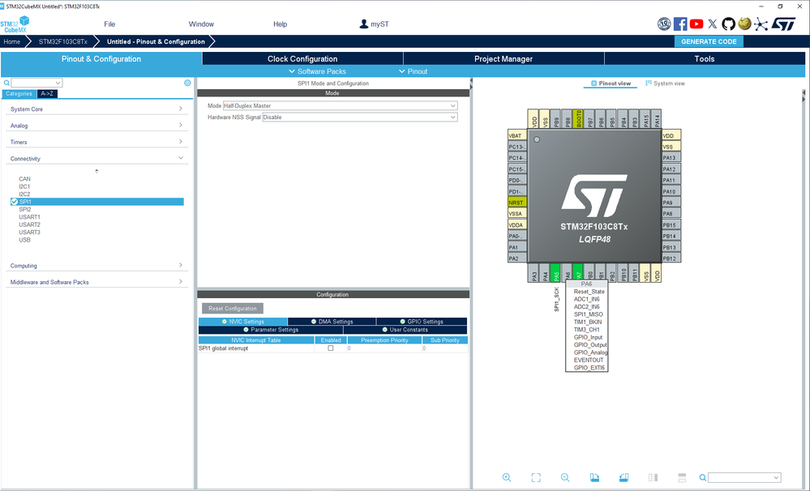Expand the Timers category
The width and height of the screenshot is (810, 491).
(96, 142)
